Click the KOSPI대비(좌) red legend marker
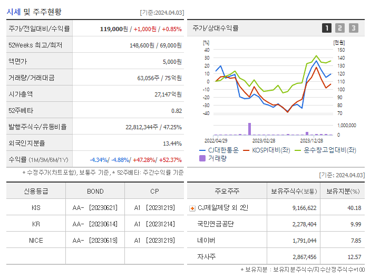This screenshot has width=370, height=277. (x=246, y=150)
